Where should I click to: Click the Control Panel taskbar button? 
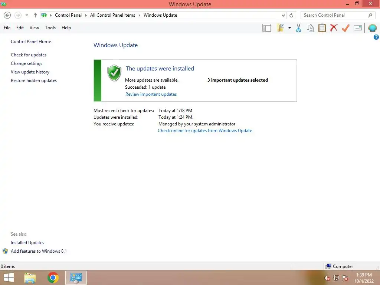click(76, 278)
